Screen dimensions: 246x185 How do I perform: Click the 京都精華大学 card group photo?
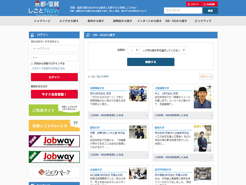pos(138,94)
